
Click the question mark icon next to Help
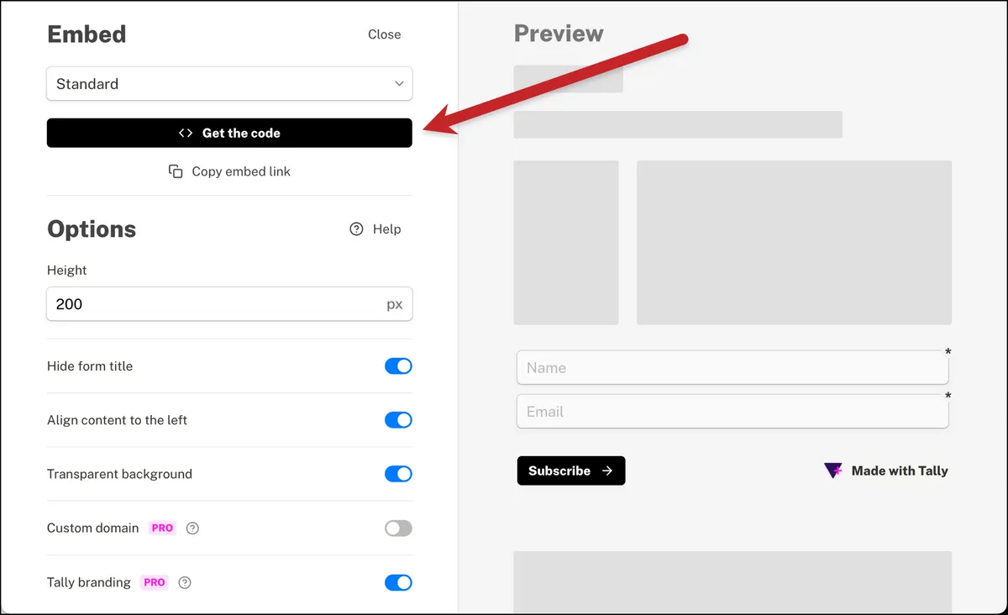(x=356, y=229)
